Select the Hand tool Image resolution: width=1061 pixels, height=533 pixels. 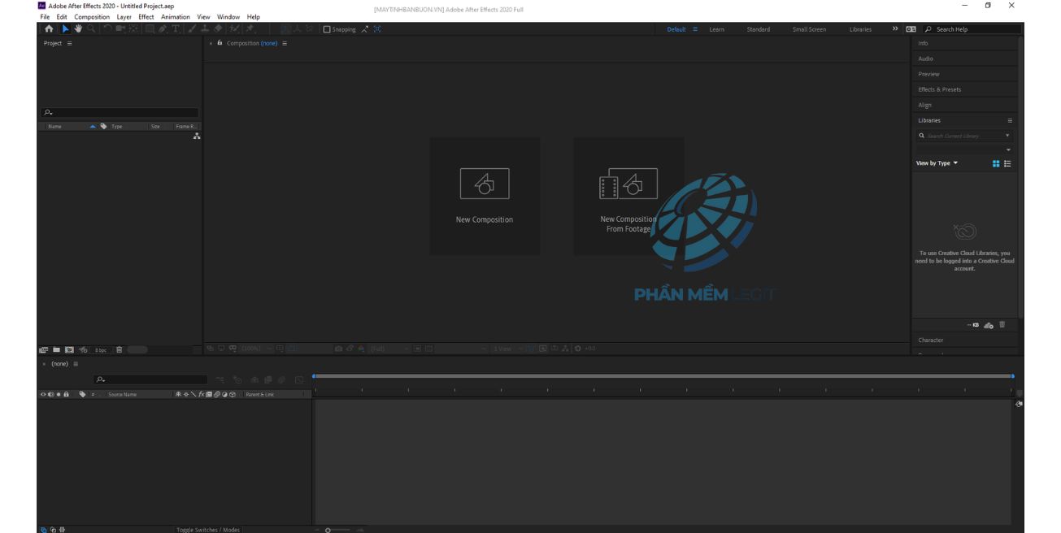78,28
